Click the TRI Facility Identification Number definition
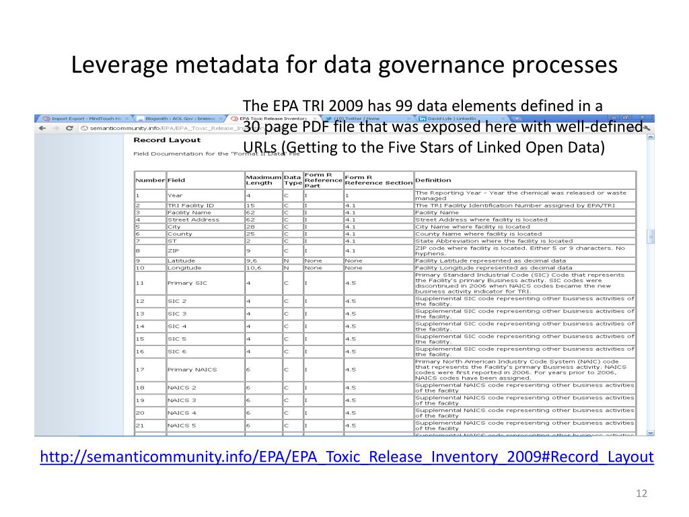The image size is (689, 517). pos(515,206)
